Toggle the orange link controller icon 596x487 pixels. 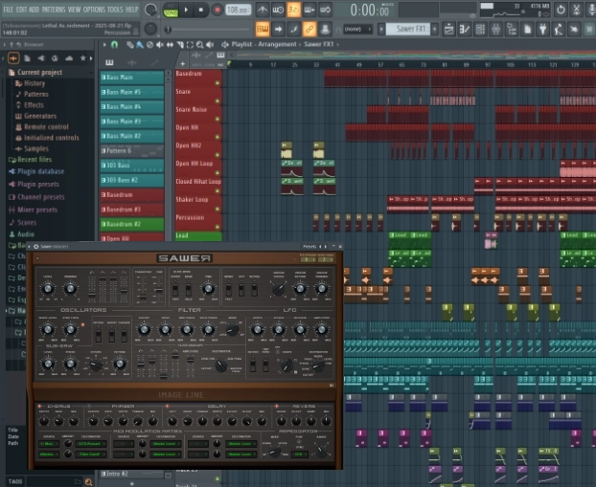tap(309, 30)
